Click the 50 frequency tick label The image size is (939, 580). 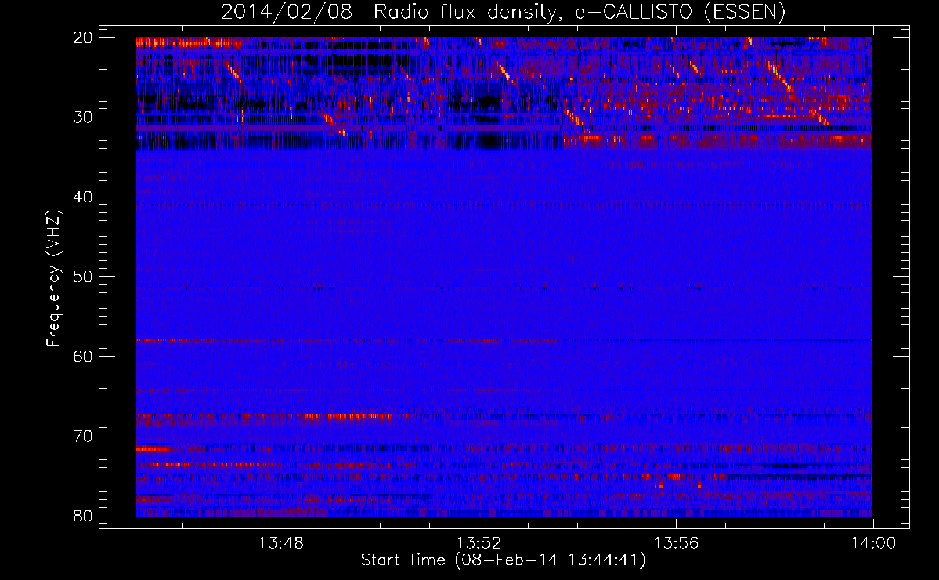[83, 277]
